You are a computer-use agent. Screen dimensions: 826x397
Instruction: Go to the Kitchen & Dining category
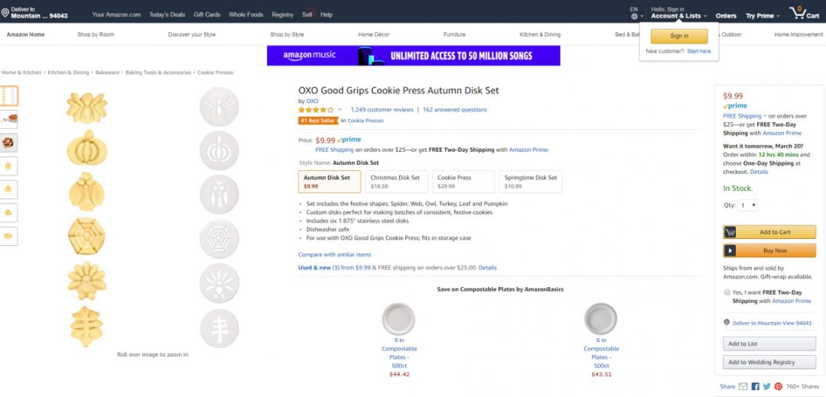[540, 34]
